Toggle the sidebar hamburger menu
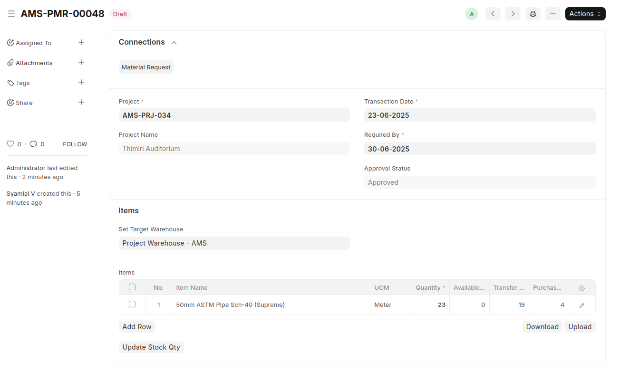 click(11, 14)
